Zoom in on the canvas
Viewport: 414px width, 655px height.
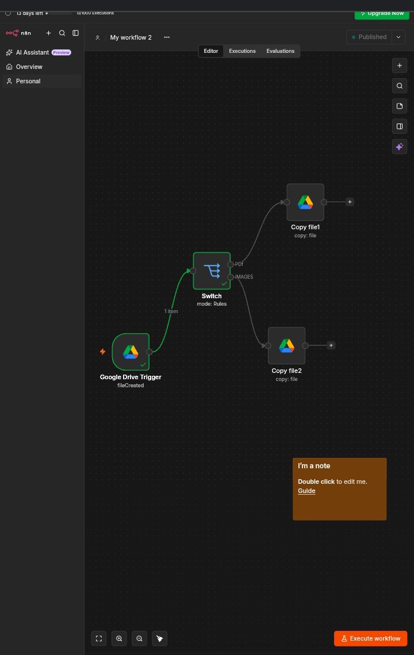pos(119,638)
